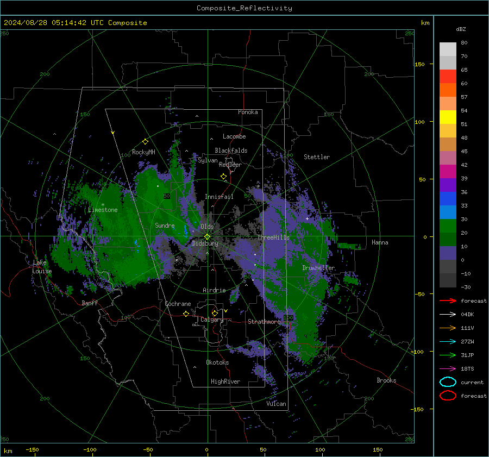Click the Strathmore label on the map

tap(264, 322)
